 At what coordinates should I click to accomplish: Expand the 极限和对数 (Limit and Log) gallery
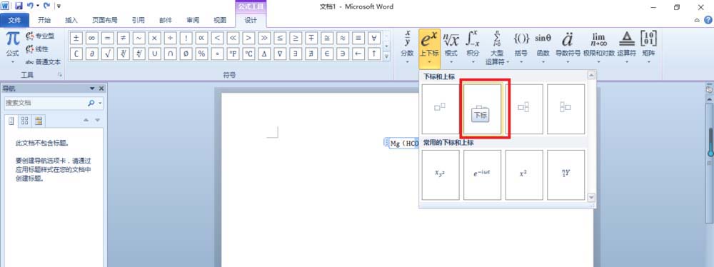click(x=598, y=47)
